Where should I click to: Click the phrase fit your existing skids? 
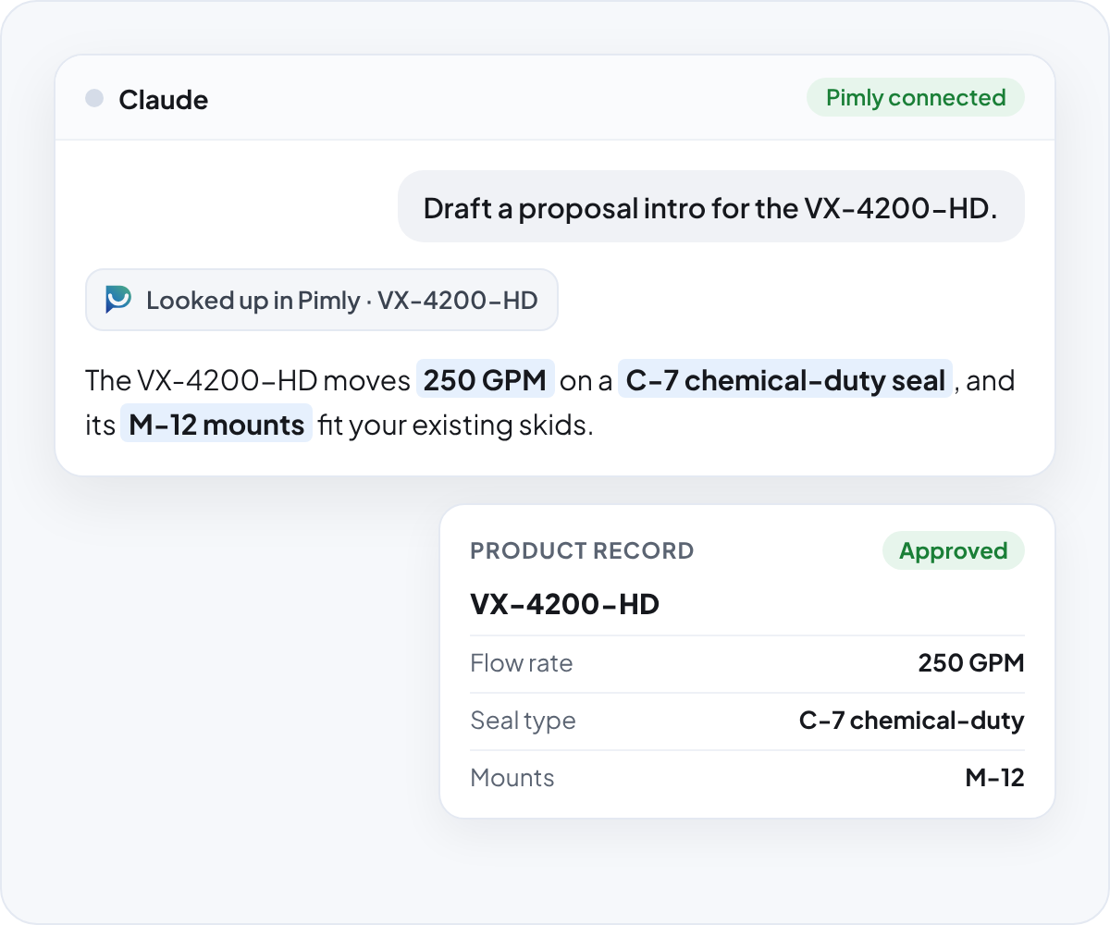coord(455,425)
